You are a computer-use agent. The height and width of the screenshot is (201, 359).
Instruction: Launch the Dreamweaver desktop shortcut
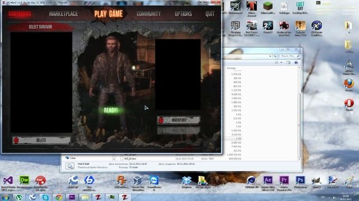pos(24,182)
